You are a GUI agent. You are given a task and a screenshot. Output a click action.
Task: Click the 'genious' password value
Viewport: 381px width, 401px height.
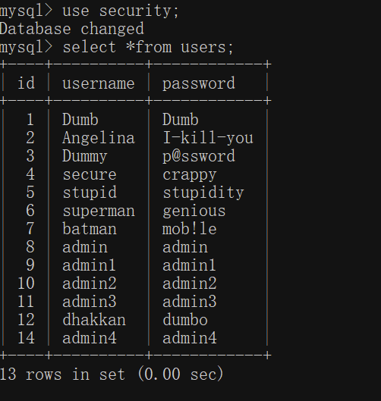click(194, 211)
